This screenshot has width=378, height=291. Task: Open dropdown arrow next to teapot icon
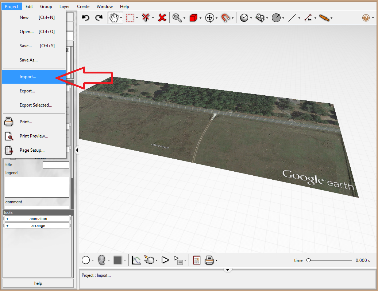tap(157, 260)
